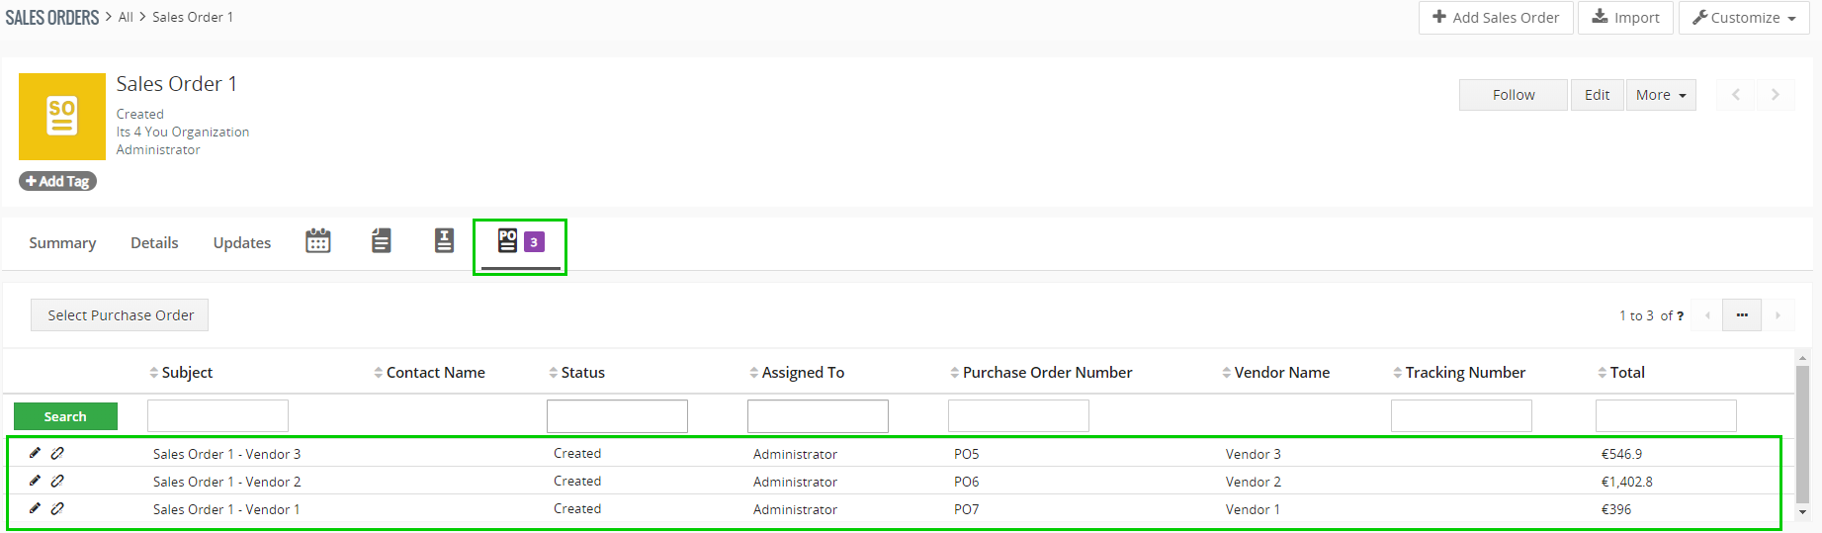
Task: Click the Select Purchase Order button
Action: click(120, 315)
